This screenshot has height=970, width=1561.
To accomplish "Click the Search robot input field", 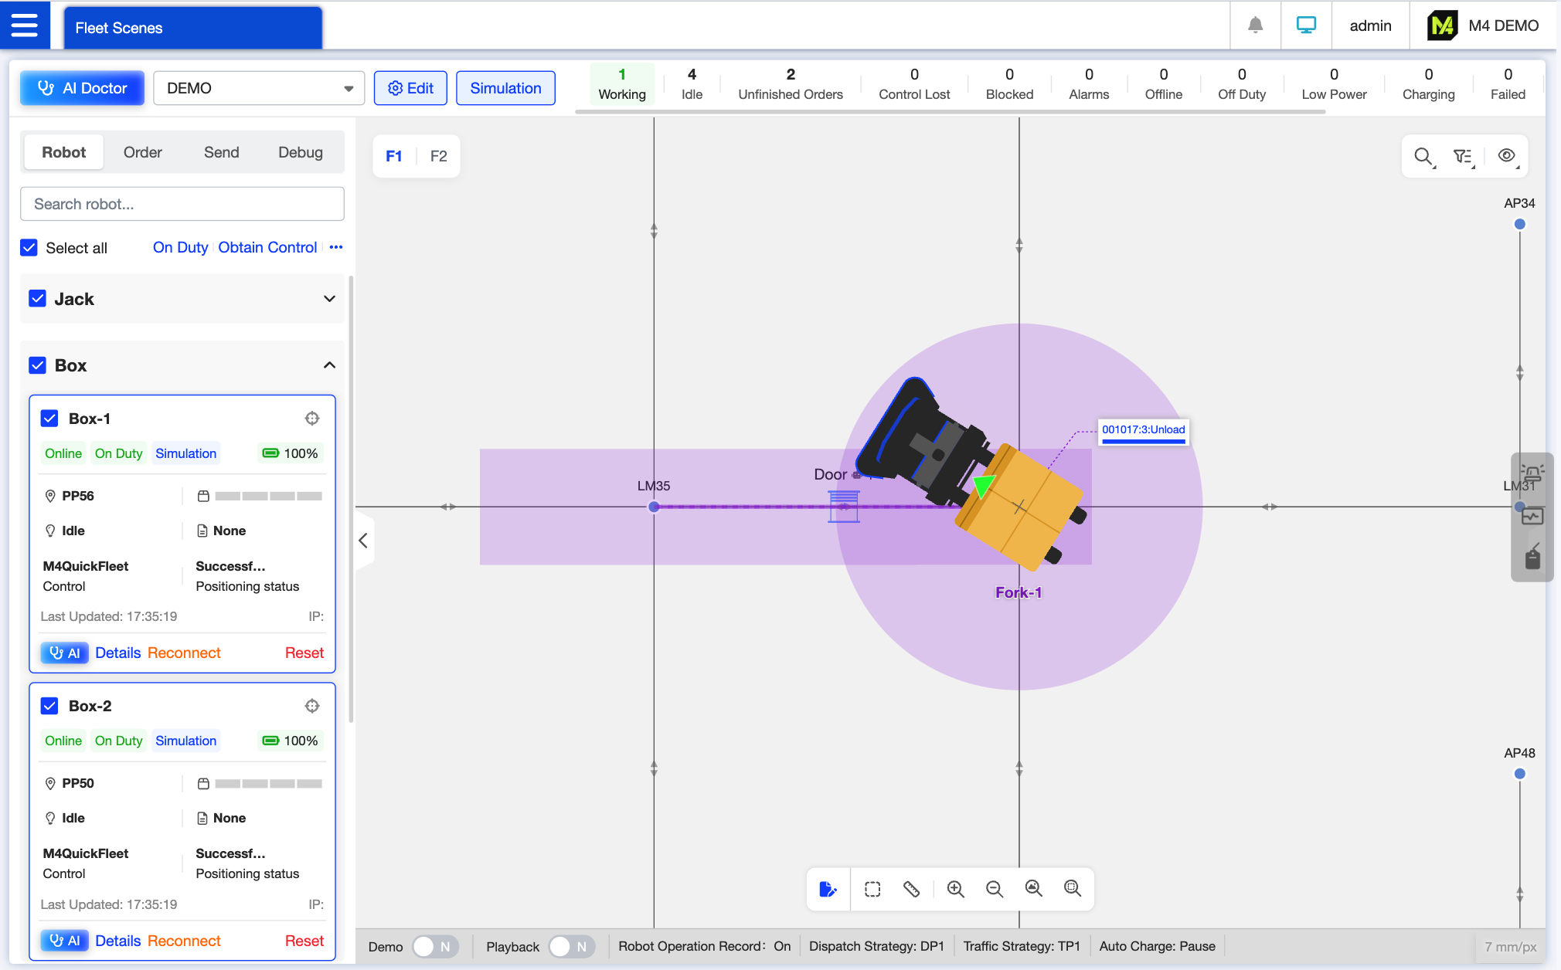I will coord(182,204).
